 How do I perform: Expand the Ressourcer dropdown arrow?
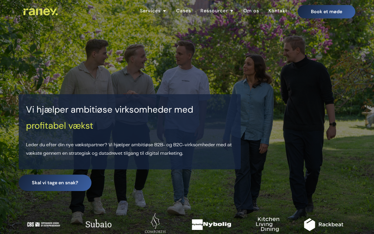(x=232, y=11)
